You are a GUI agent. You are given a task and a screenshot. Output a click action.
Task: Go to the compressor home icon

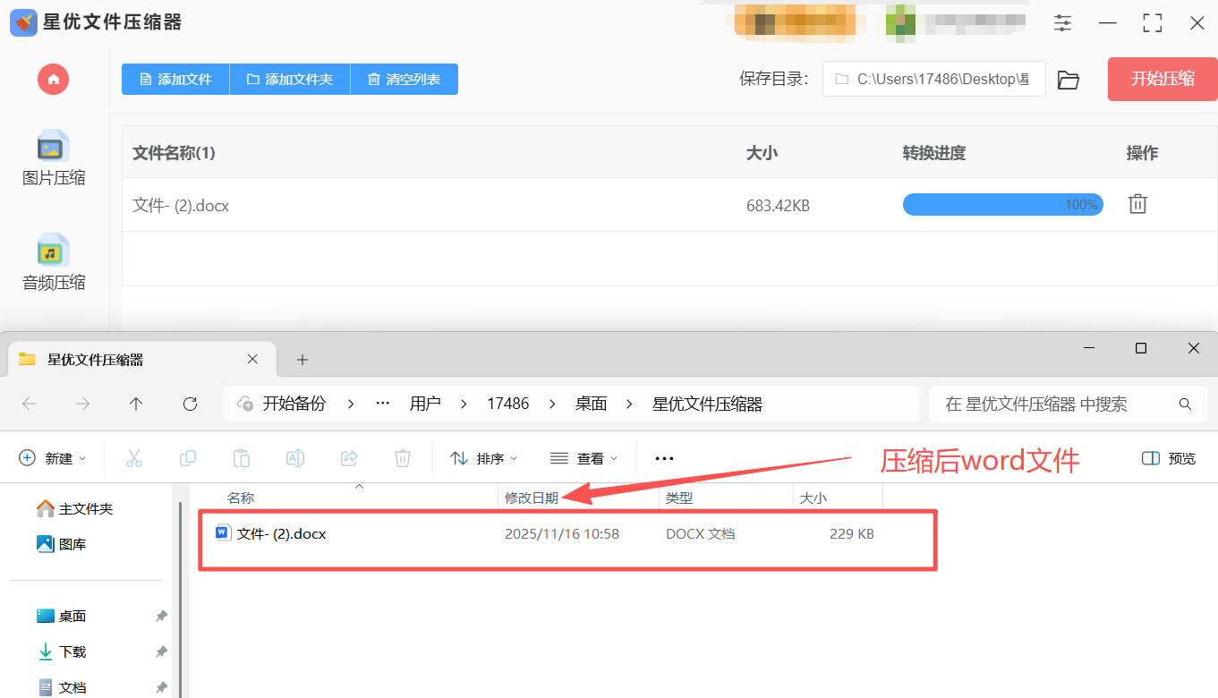54,79
